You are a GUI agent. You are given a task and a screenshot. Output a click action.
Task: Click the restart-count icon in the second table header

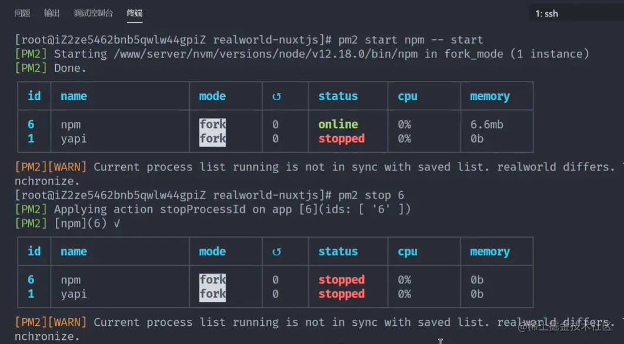(x=276, y=252)
